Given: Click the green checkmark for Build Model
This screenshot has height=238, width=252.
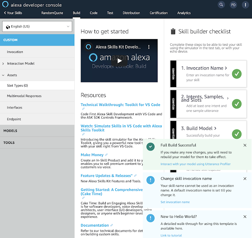Looking at the screenshot, I should click(x=236, y=134).
